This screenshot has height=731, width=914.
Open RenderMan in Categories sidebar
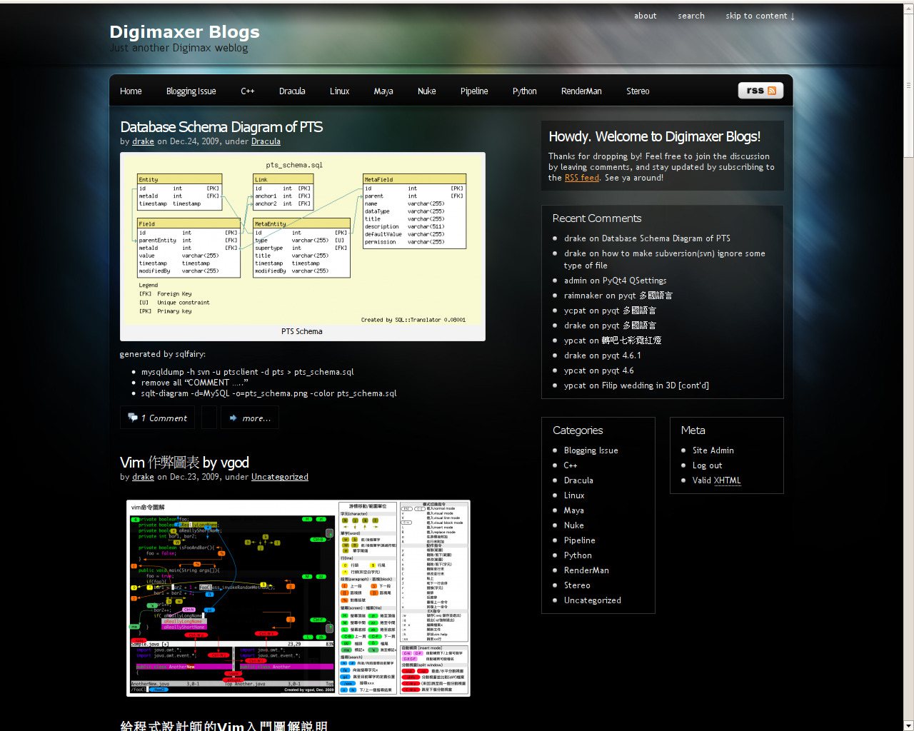pos(586,570)
